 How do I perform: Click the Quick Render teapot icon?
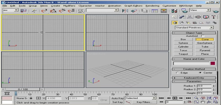(x=216, y=11)
